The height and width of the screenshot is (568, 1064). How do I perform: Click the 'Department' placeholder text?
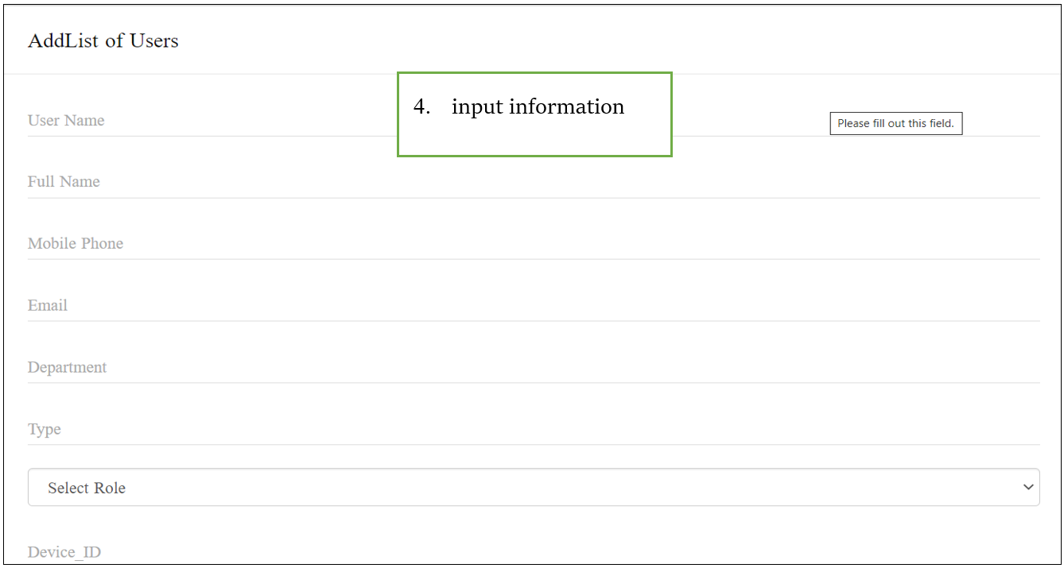(x=67, y=368)
